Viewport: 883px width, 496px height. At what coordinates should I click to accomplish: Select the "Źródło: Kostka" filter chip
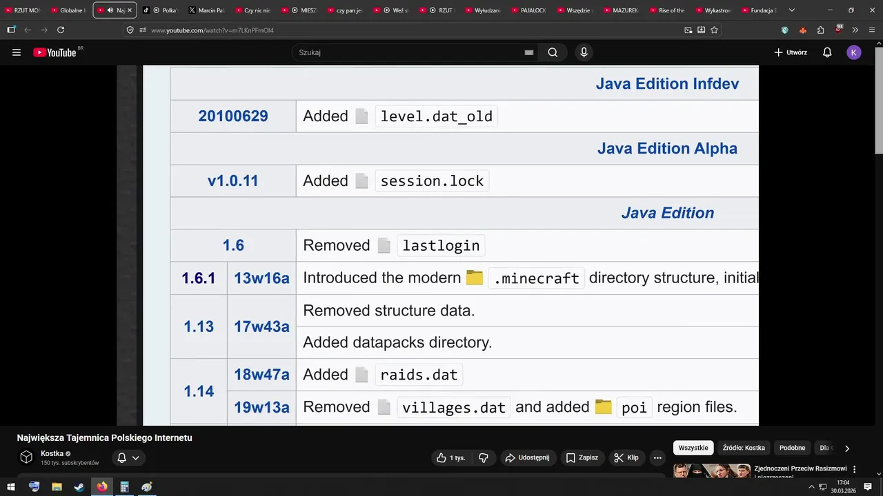click(x=744, y=448)
